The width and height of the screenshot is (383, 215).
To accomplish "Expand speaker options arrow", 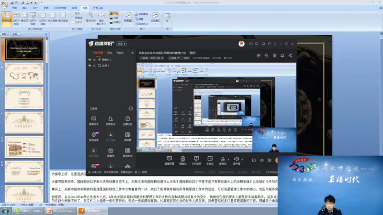I will (x=242, y=160).
